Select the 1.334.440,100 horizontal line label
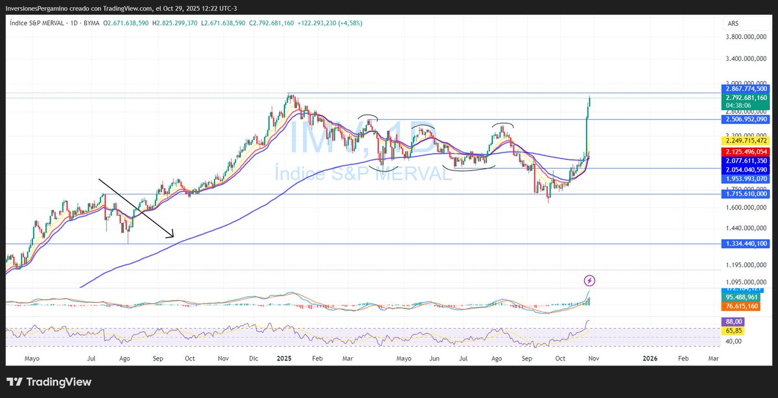 point(746,244)
